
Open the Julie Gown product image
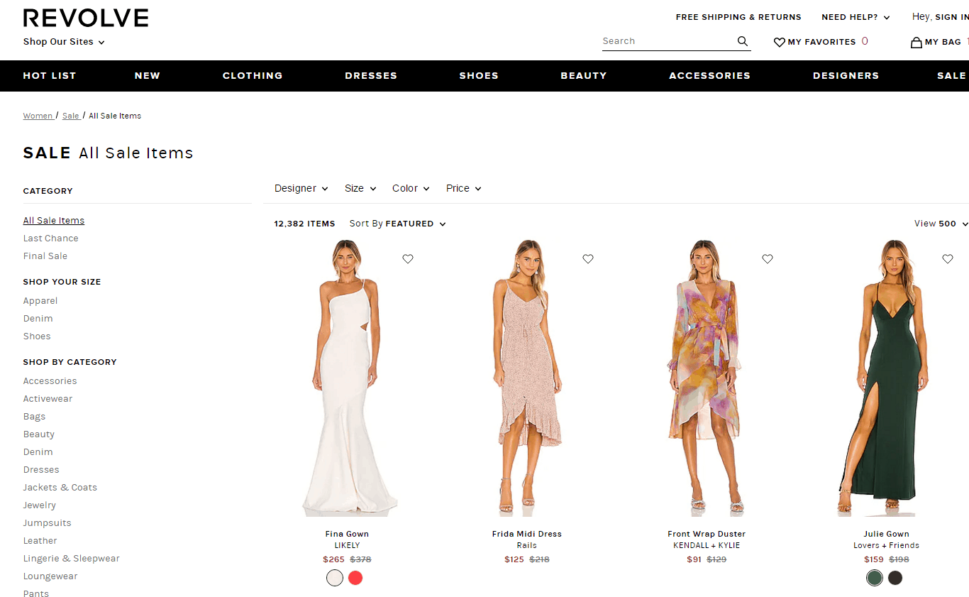point(887,378)
